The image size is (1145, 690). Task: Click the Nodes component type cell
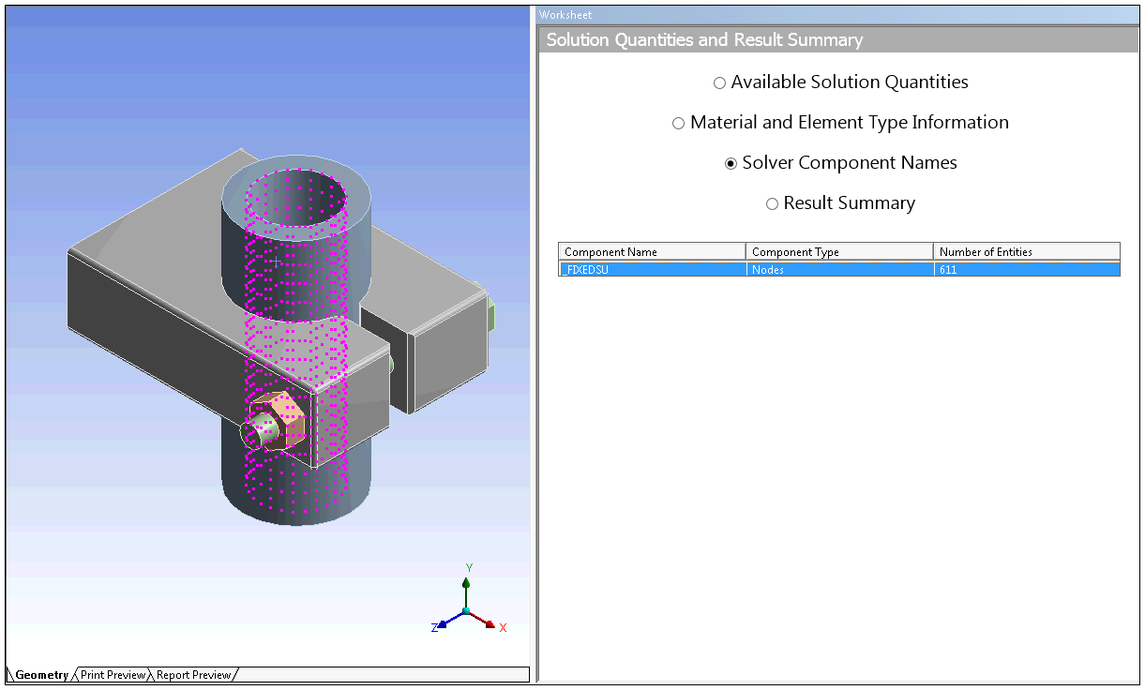pyautogui.click(x=839, y=269)
